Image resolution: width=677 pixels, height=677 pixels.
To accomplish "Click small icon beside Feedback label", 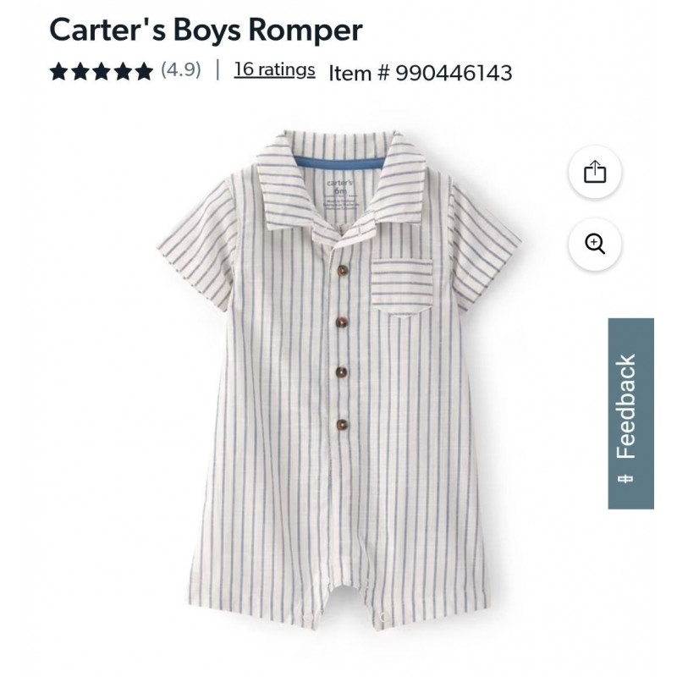I will [625, 479].
